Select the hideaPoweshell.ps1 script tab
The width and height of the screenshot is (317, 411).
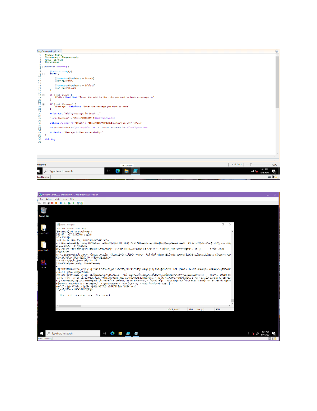pyautogui.click(x=48, y=51)
